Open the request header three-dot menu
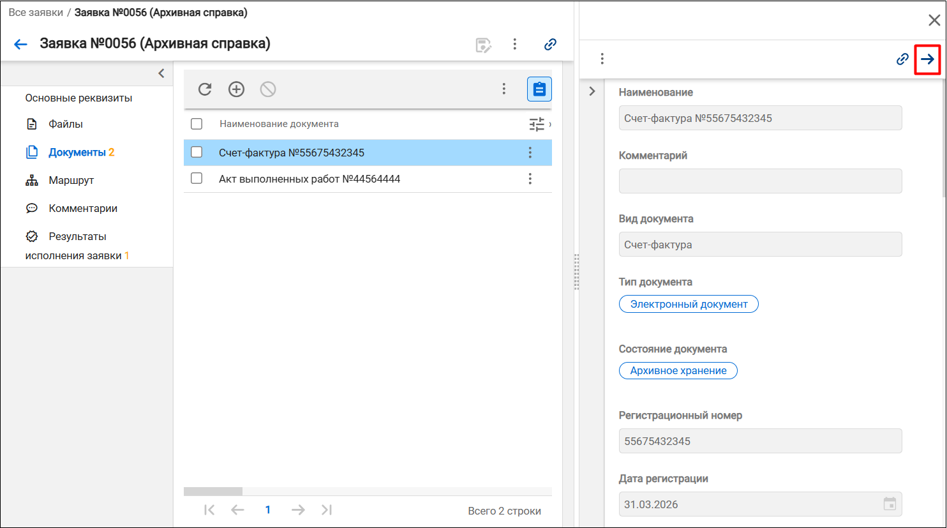This screenshot has width=947, height=528. (x=515, y=44)
